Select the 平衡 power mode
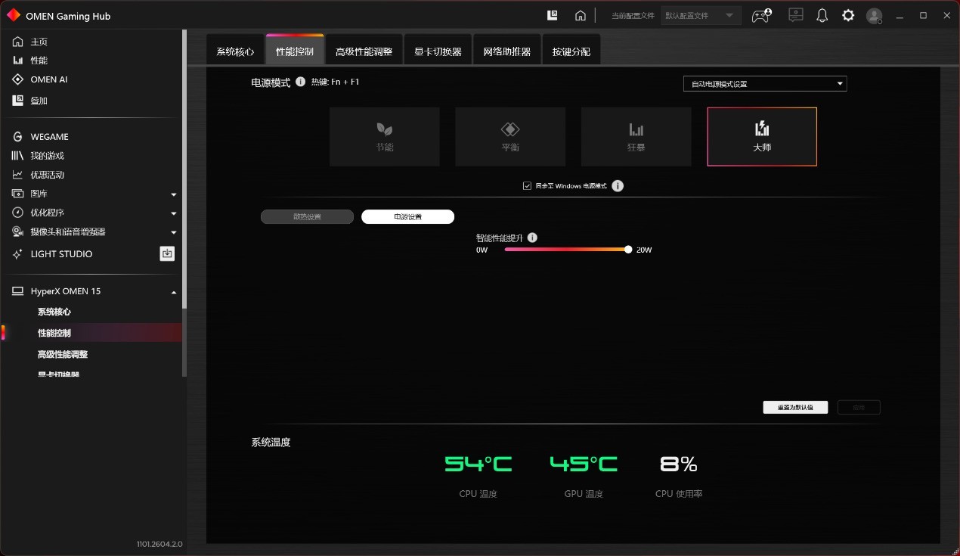This screenshot has width=960, height=556. click(510, 137)
